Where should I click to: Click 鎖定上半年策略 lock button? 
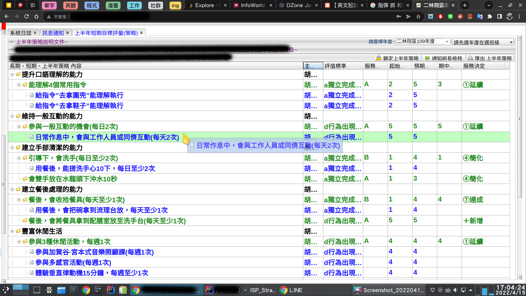click(397, 58)
